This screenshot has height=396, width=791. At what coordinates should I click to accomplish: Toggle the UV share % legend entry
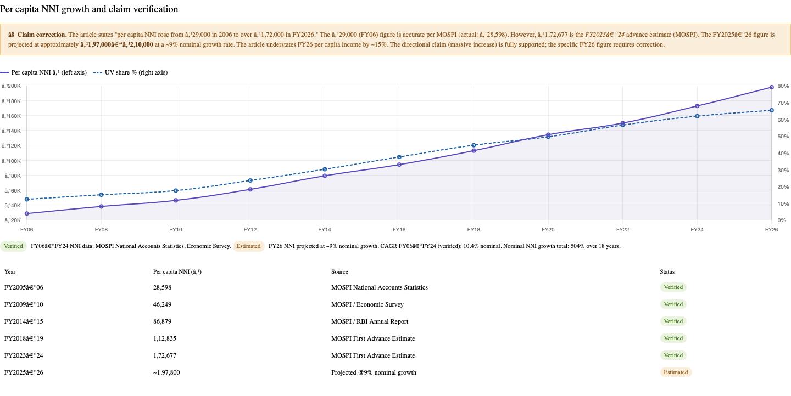131,72
